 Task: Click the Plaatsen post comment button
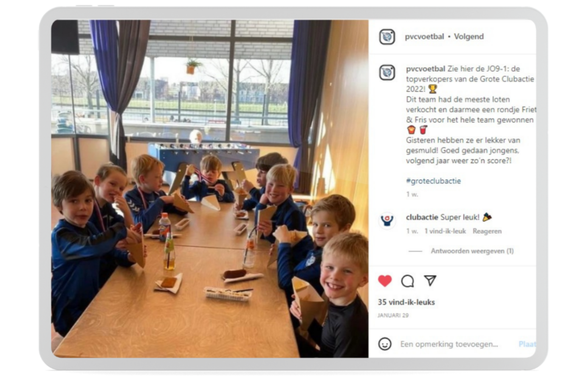click(527, 344)
